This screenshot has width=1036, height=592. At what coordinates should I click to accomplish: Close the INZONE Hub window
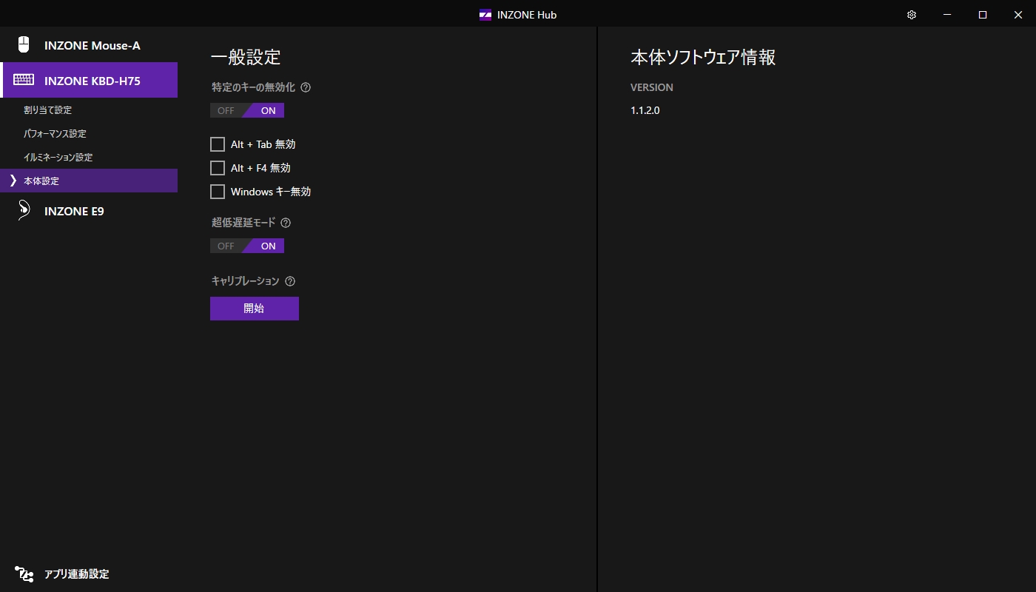click(1017, 15)
